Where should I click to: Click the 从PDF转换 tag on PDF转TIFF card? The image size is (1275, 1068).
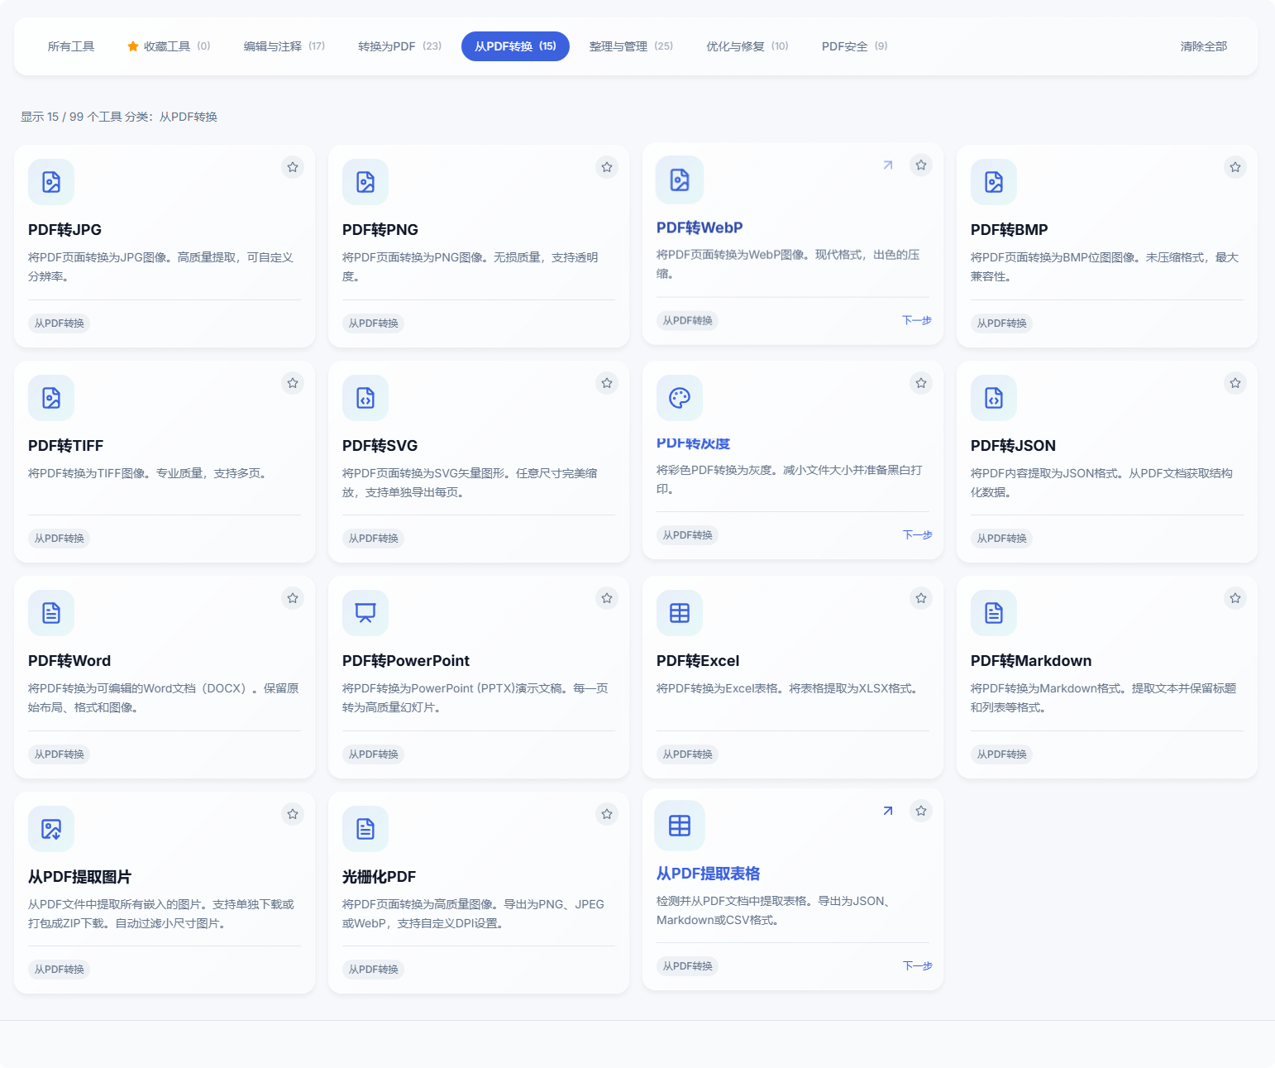pos(60,539)
